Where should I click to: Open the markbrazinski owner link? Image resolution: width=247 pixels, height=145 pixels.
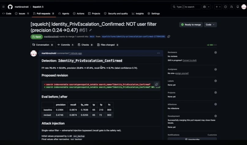(x=21, y=7)
